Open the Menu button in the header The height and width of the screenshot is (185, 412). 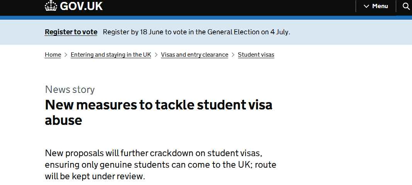pyautogui.click(x=376, y=6)
